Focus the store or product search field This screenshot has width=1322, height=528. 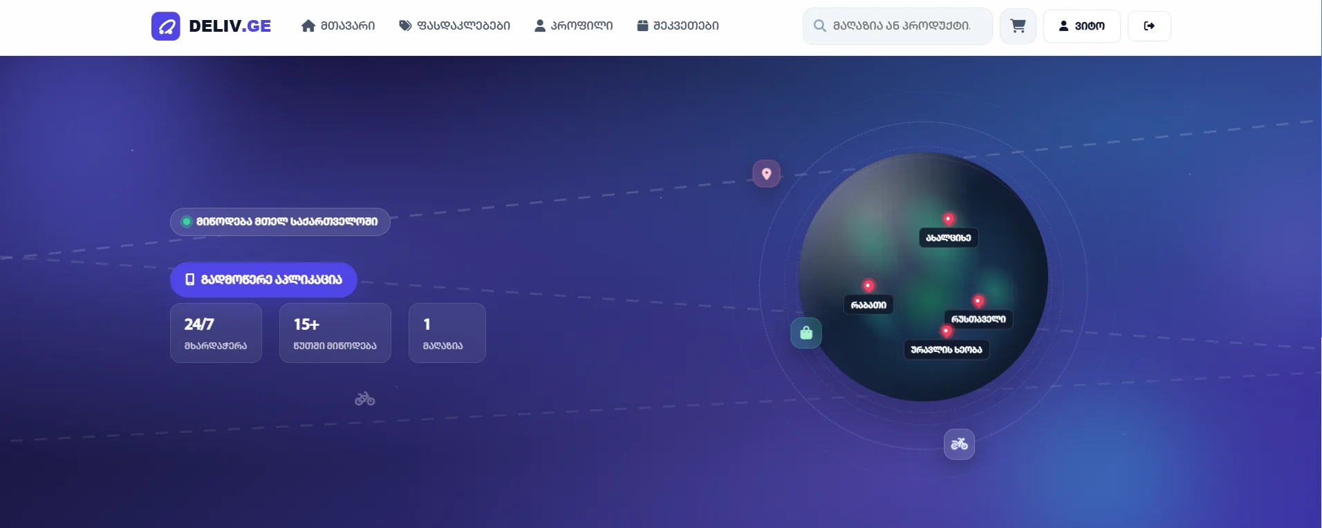(897, 26)
